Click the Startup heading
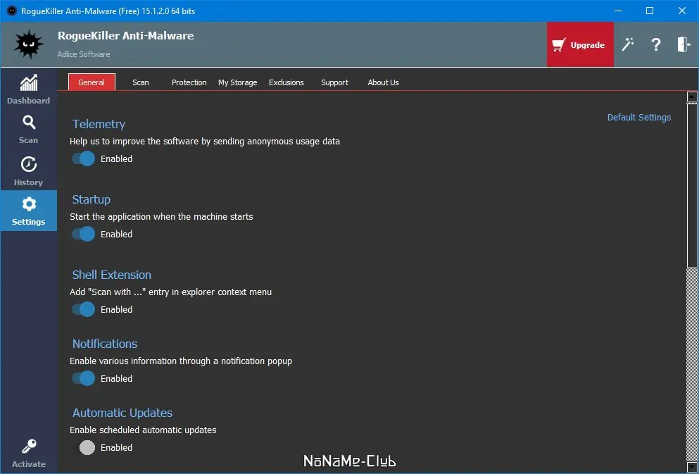The height and width of the screenshot is (474, 699). [x=92, y=199]
